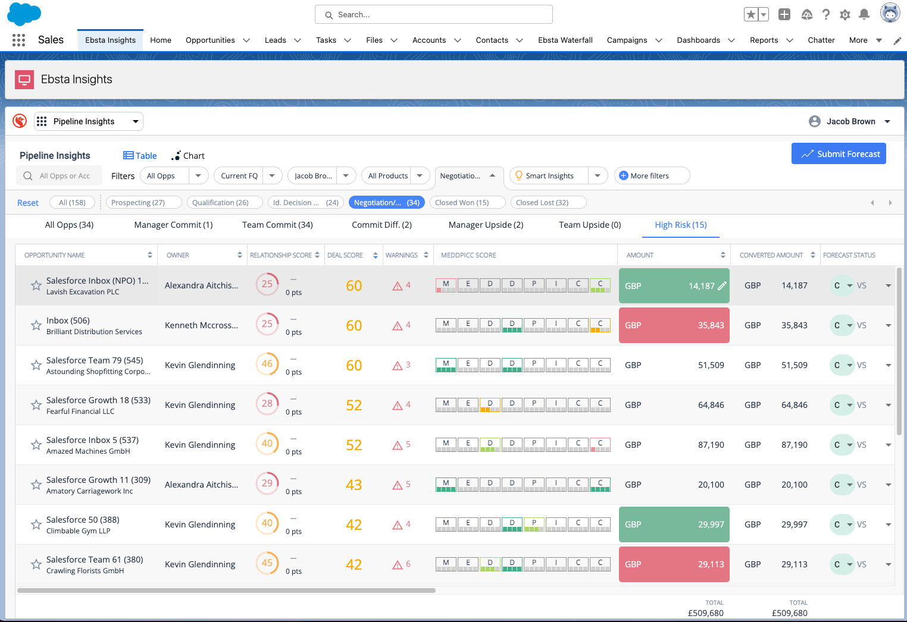The height and width of the screenshot is (622, 907).
Task: Expand the All Opps filter dropdown
Action: pos(198,175)
